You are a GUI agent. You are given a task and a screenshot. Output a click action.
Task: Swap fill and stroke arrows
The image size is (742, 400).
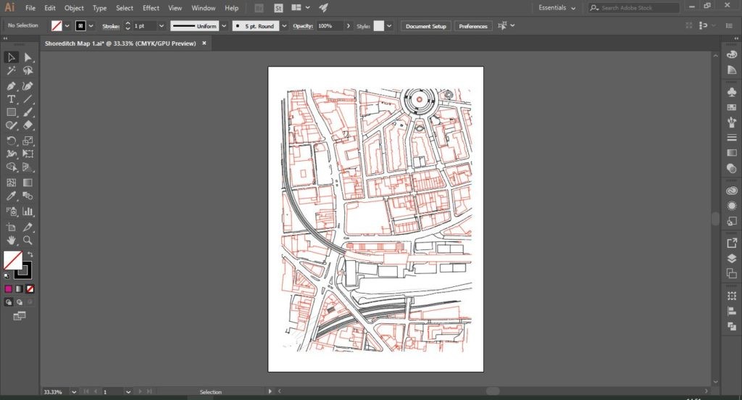click(30, 254)
